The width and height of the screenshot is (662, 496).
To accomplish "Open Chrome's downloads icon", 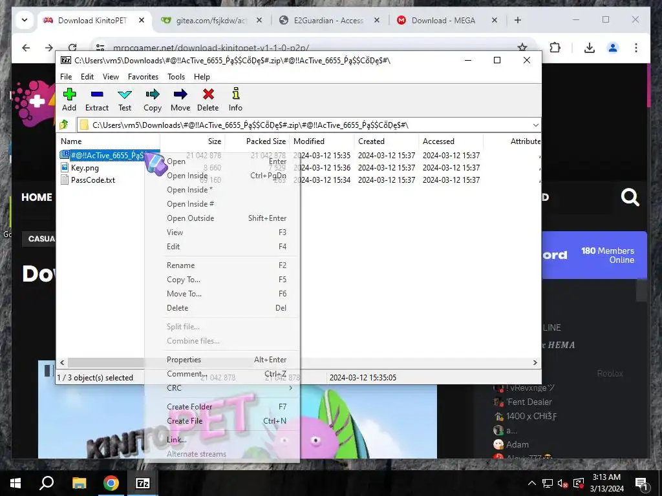I will pyautogui.click(x=590, y=48).
